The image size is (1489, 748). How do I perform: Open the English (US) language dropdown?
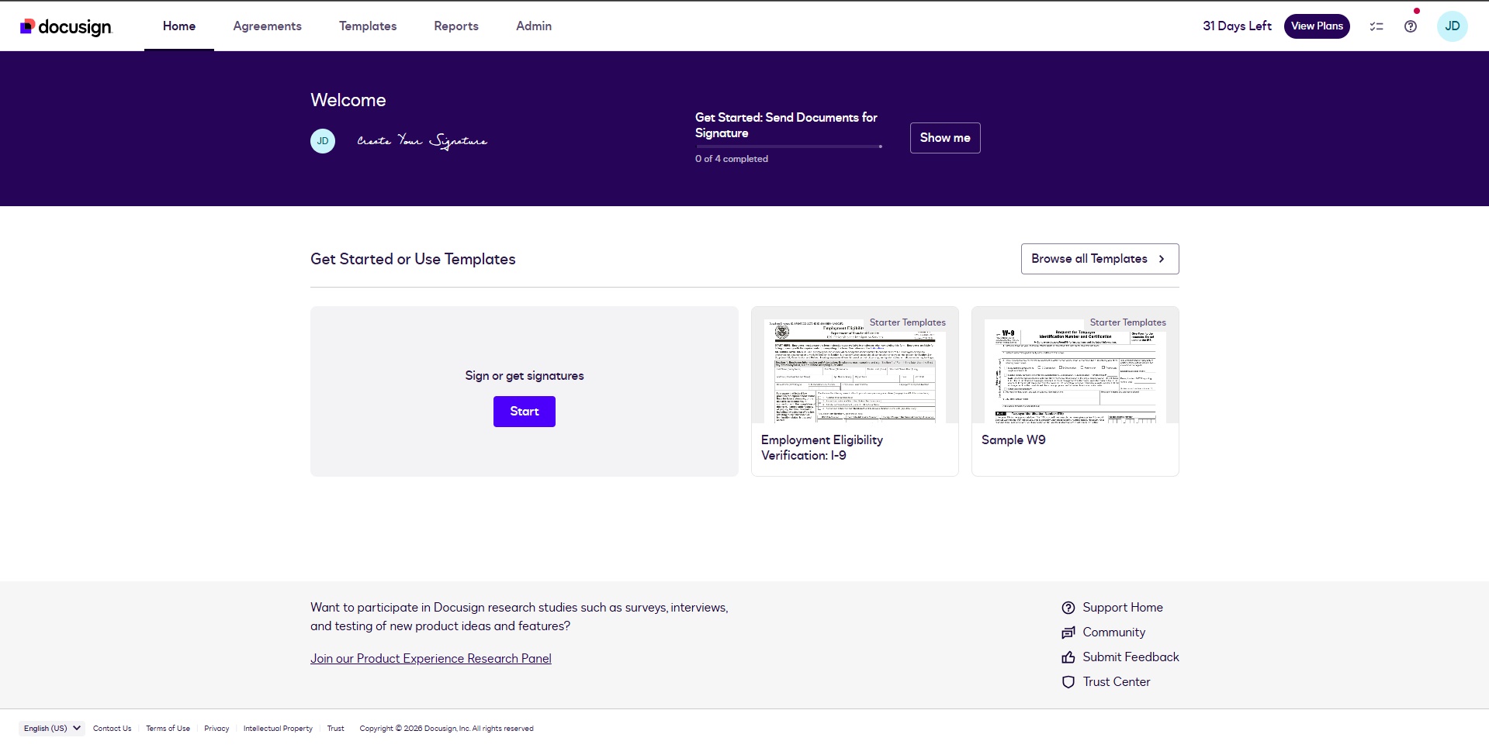click(x=52, y=729)
